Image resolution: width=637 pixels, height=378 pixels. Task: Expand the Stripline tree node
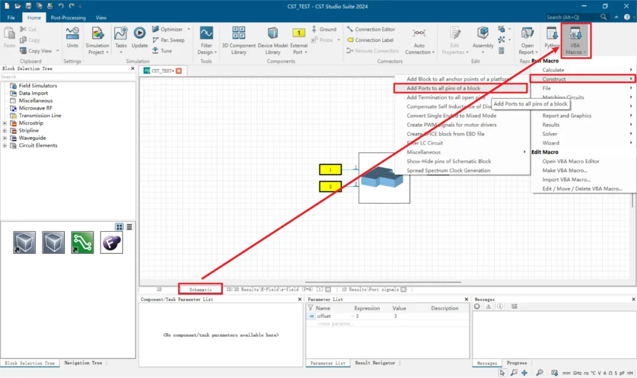[x=5, y=130]
